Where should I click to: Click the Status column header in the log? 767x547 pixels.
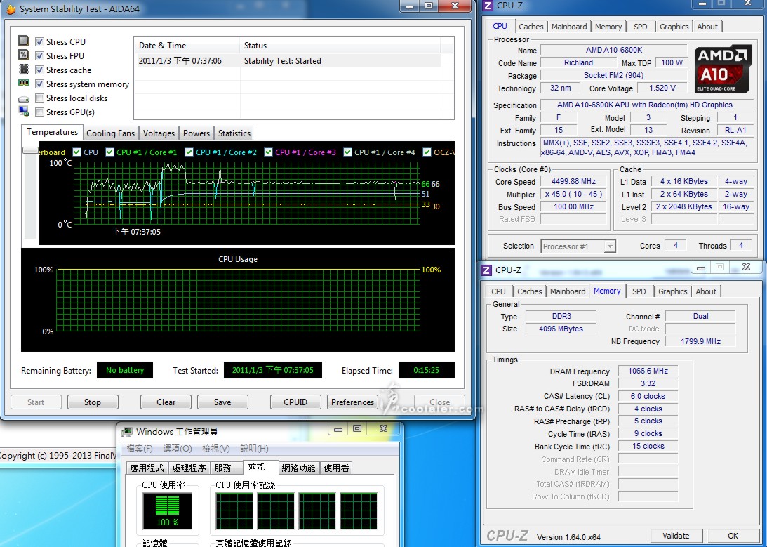[x=340, y=46]
